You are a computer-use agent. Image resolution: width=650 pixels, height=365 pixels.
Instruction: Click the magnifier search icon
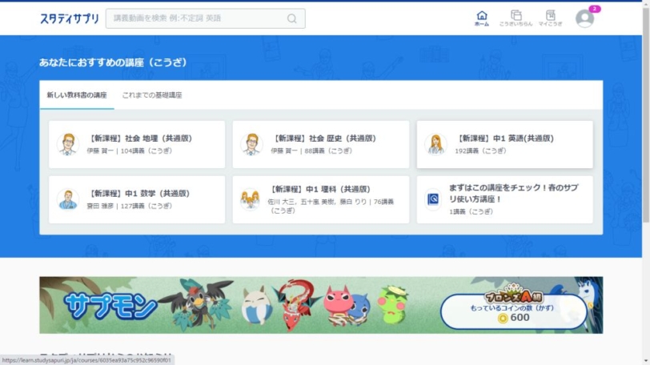pyautogui.click(x=292, y=18)
